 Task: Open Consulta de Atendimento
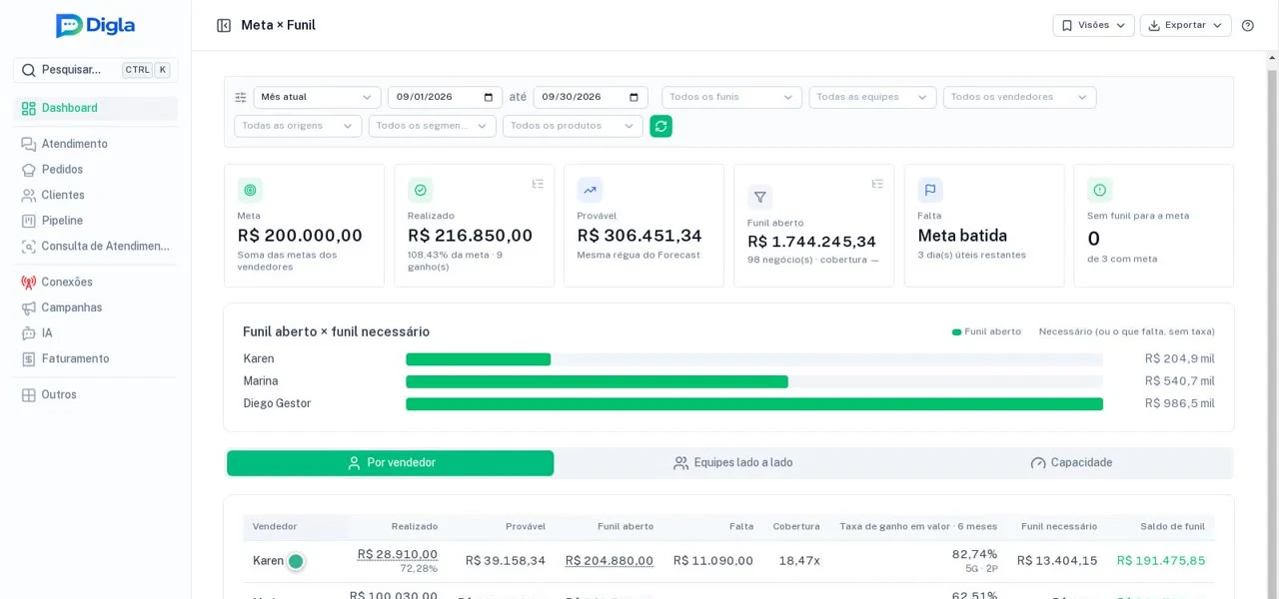96,246
